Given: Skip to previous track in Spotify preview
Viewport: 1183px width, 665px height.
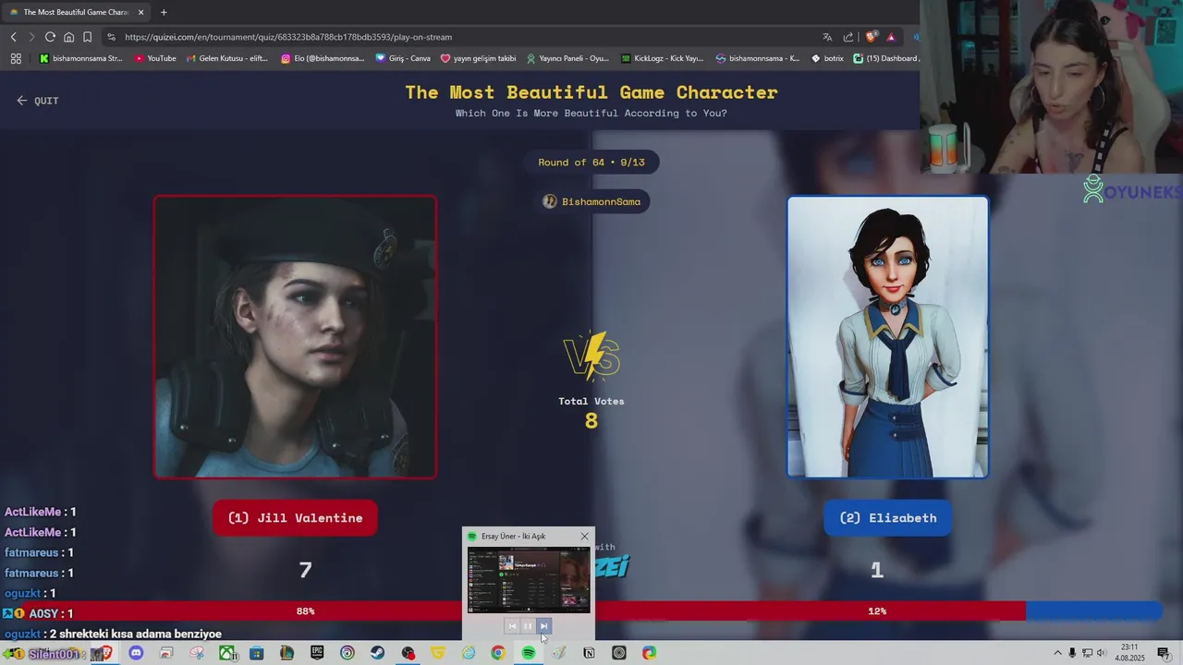Looking at the screenshot, I should click(x=512, y=626).
